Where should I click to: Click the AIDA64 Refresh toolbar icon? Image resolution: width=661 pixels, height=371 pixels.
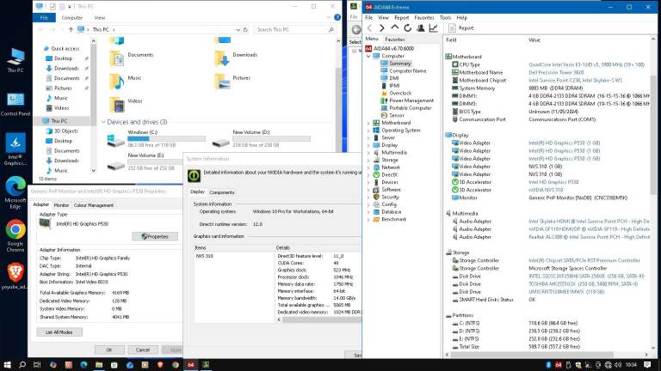point(409,27)
